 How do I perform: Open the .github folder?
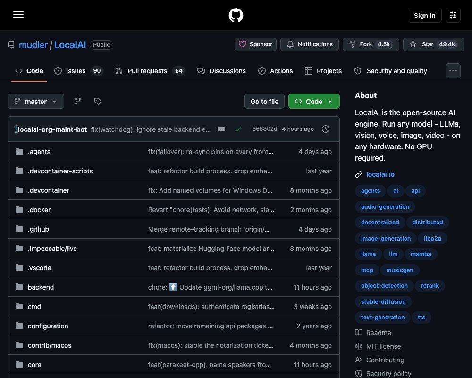tap(38, 229)
